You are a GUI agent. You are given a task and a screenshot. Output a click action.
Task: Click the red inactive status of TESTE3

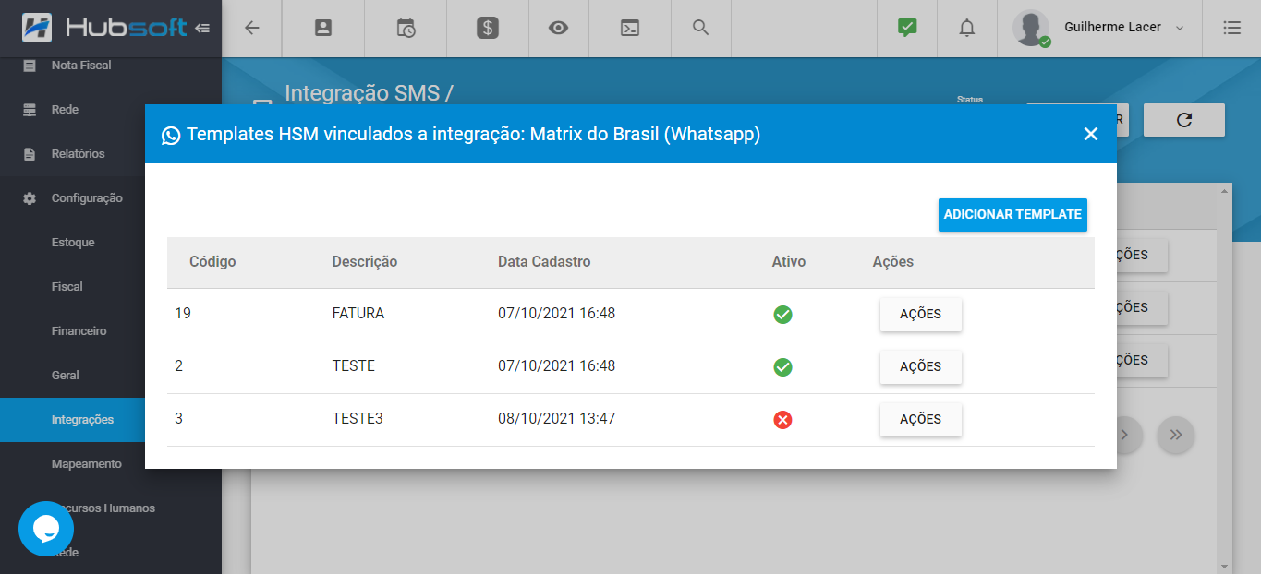[782, 420]
